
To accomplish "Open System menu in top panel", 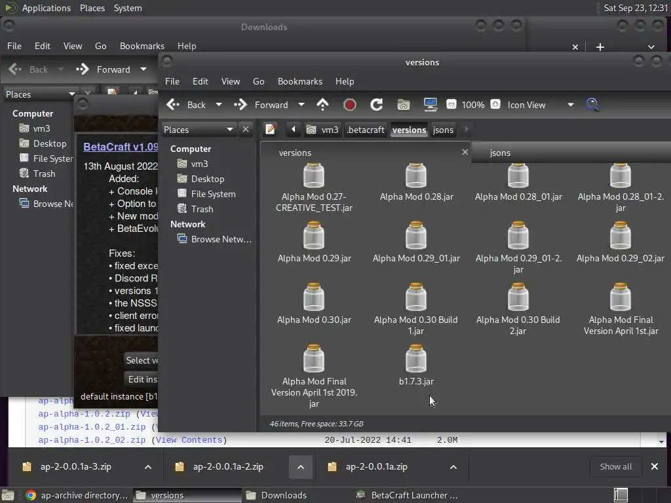I will (128, 8).
